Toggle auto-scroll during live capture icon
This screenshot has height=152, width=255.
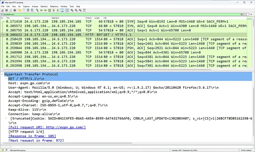tap(62, 10)
